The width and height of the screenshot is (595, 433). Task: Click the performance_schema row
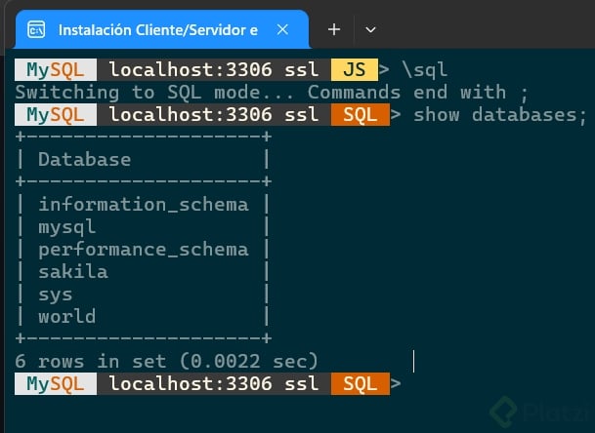tap(144, 250)
